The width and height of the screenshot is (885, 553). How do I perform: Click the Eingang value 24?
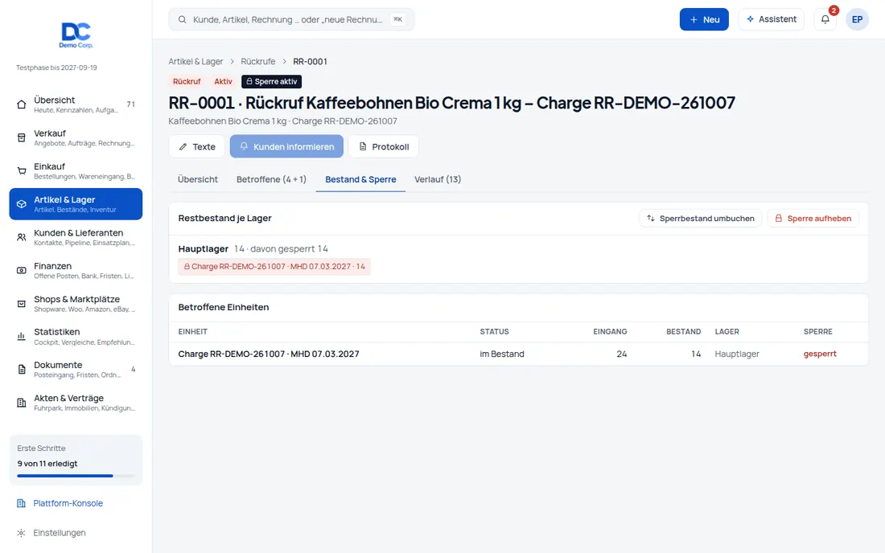(621, 354)
